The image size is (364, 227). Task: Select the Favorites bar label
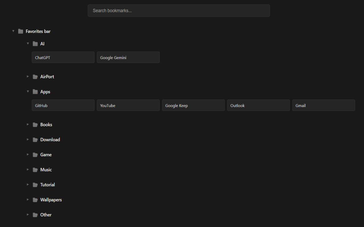pos(38,31)
